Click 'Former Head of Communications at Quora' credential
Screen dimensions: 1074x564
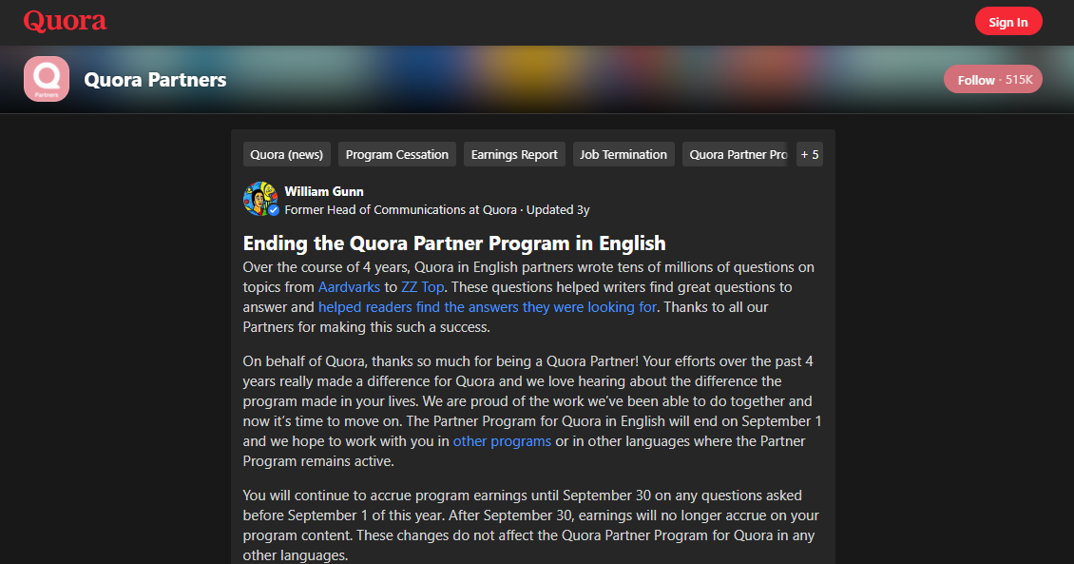[401, 209]
